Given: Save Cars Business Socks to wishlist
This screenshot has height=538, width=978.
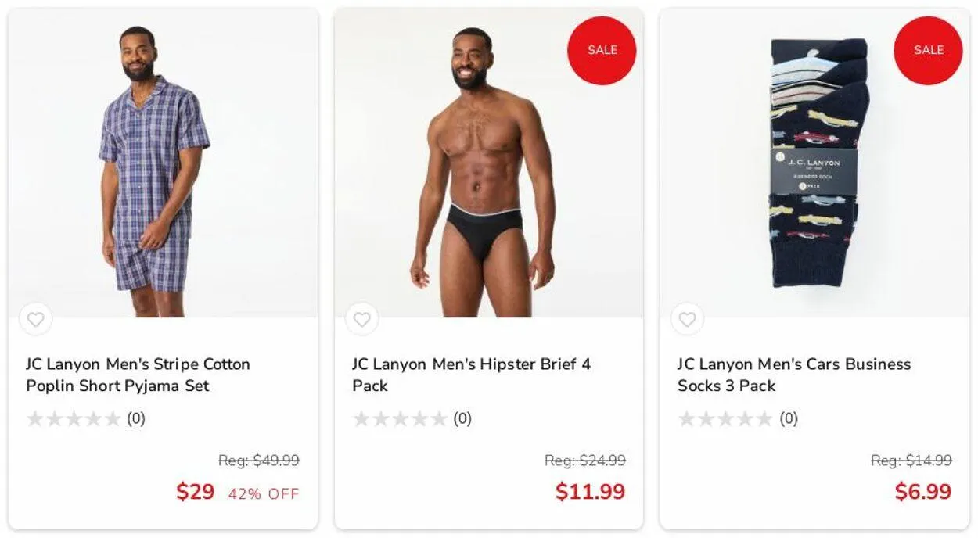Looking at the screenshot, I should (687, 319).
